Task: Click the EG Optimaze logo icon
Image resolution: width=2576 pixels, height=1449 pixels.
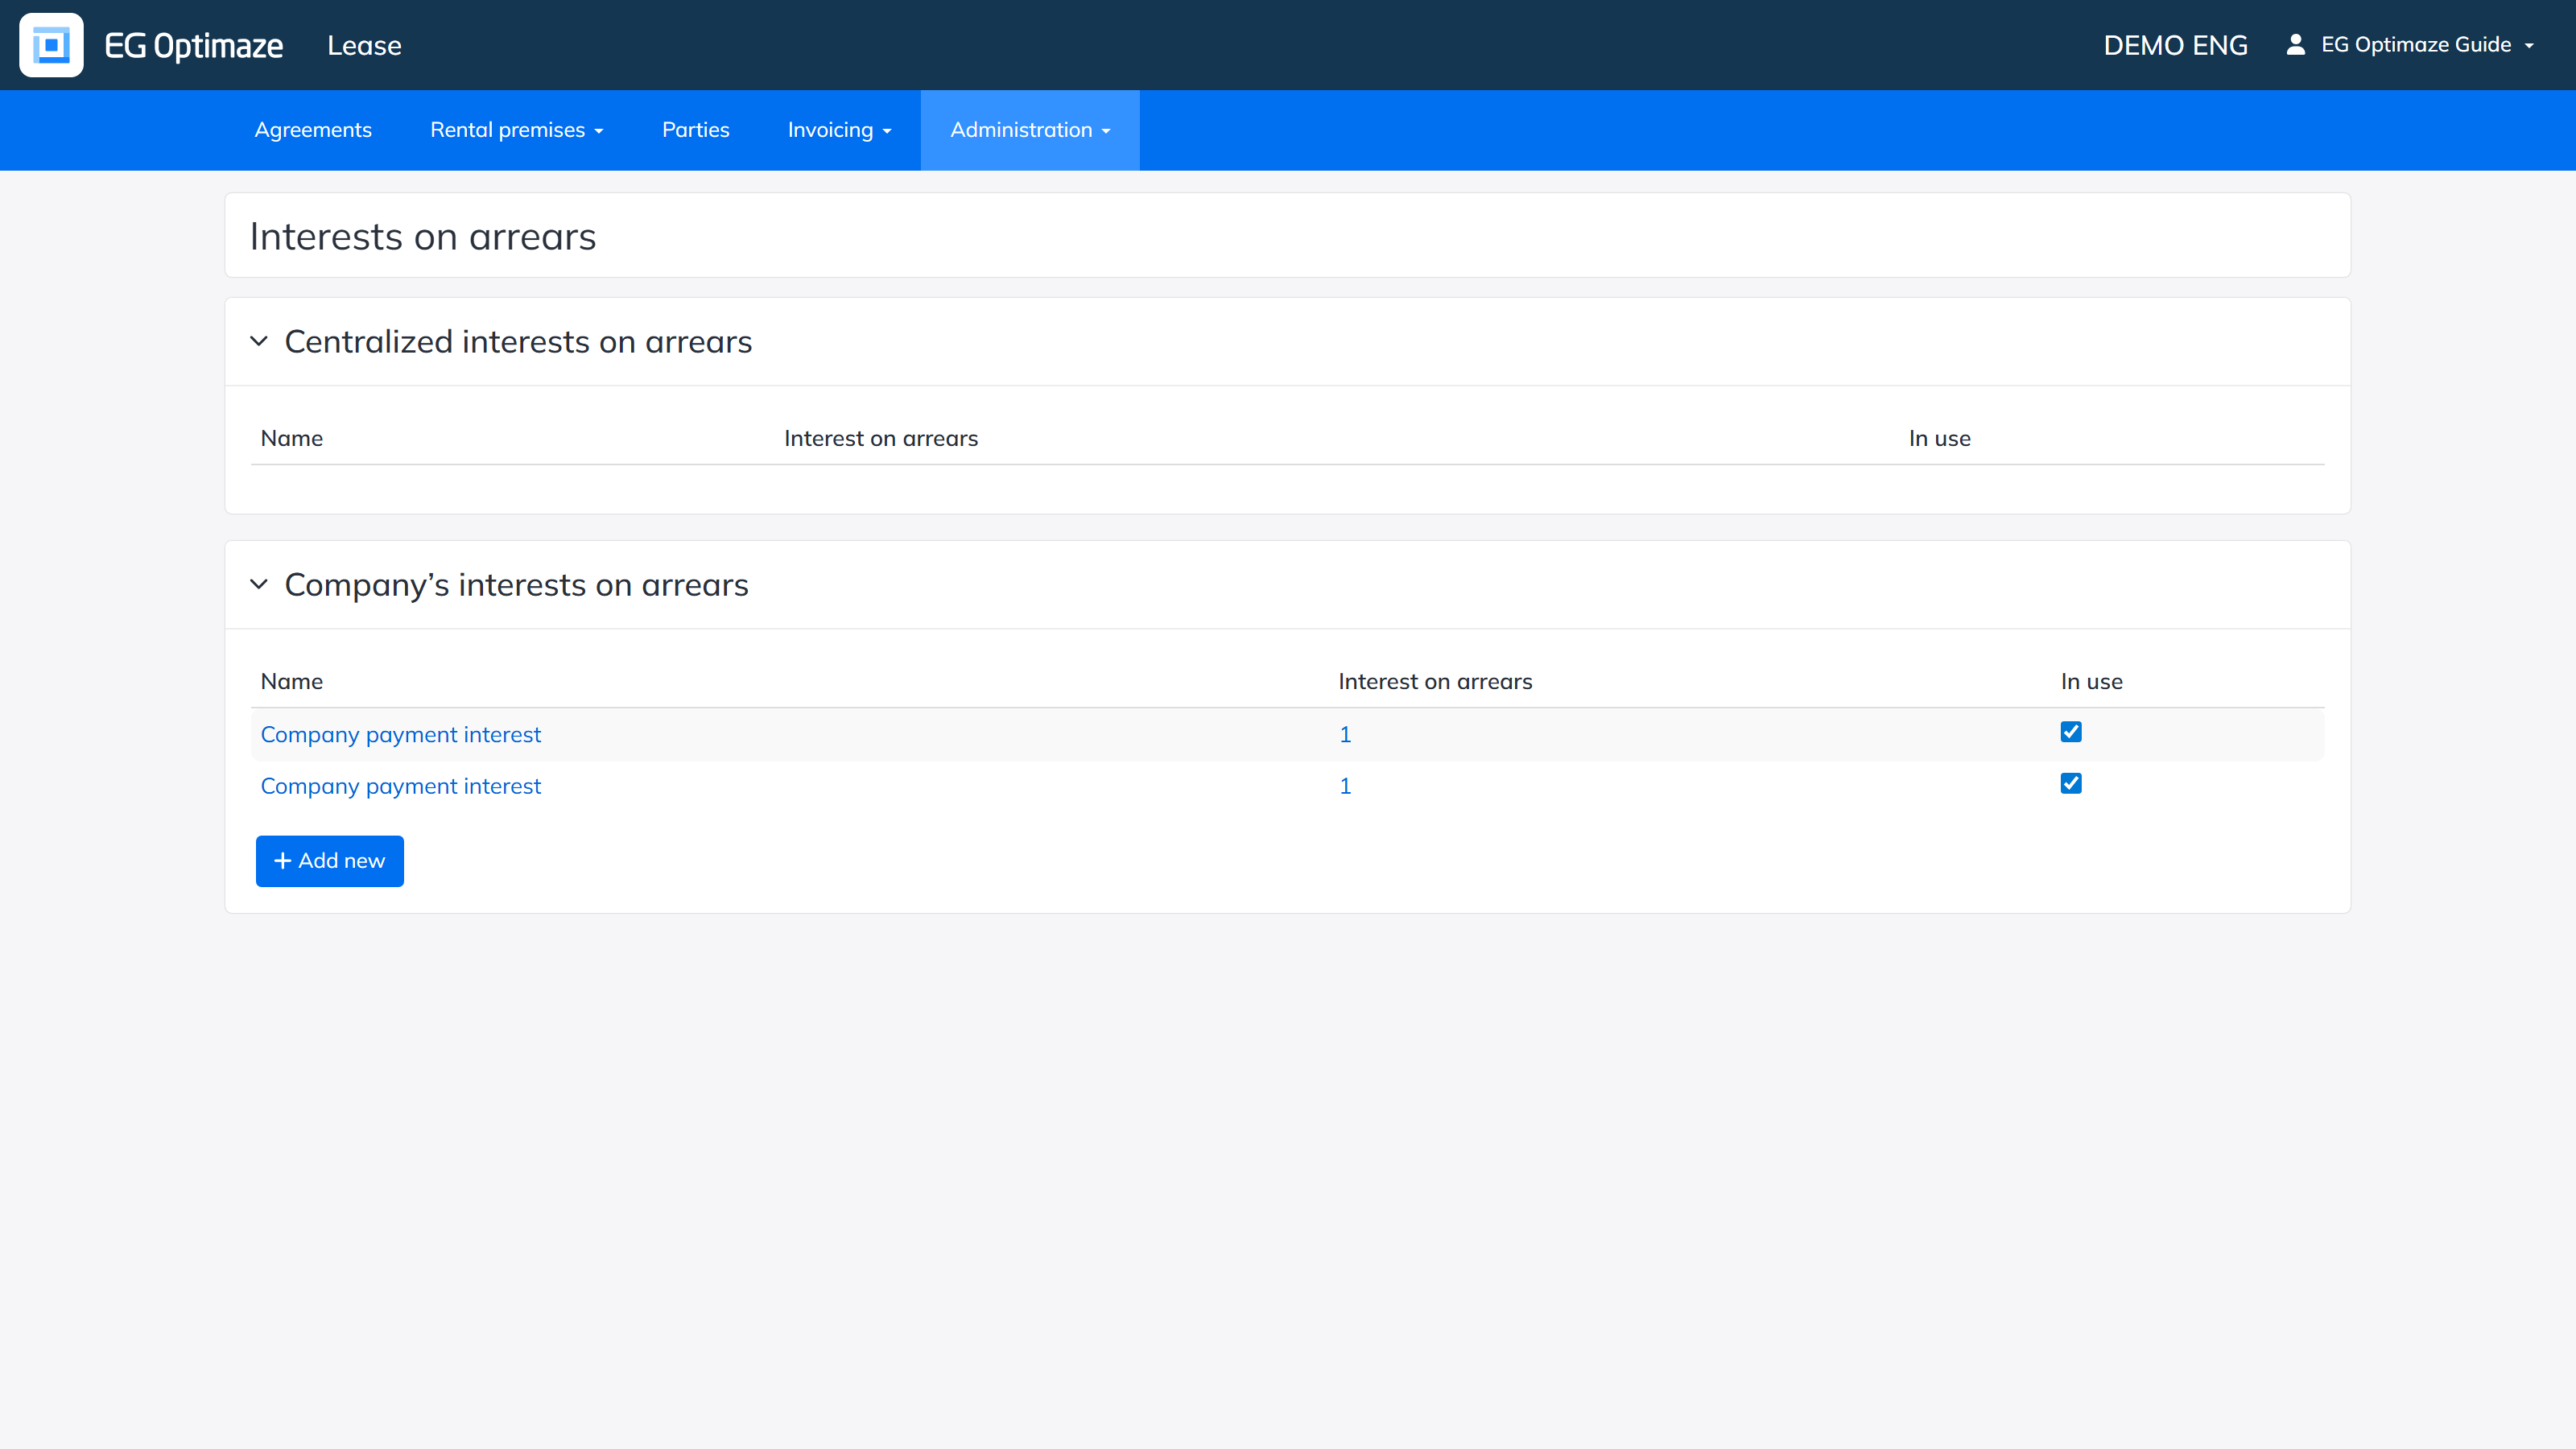Action: 51,45
